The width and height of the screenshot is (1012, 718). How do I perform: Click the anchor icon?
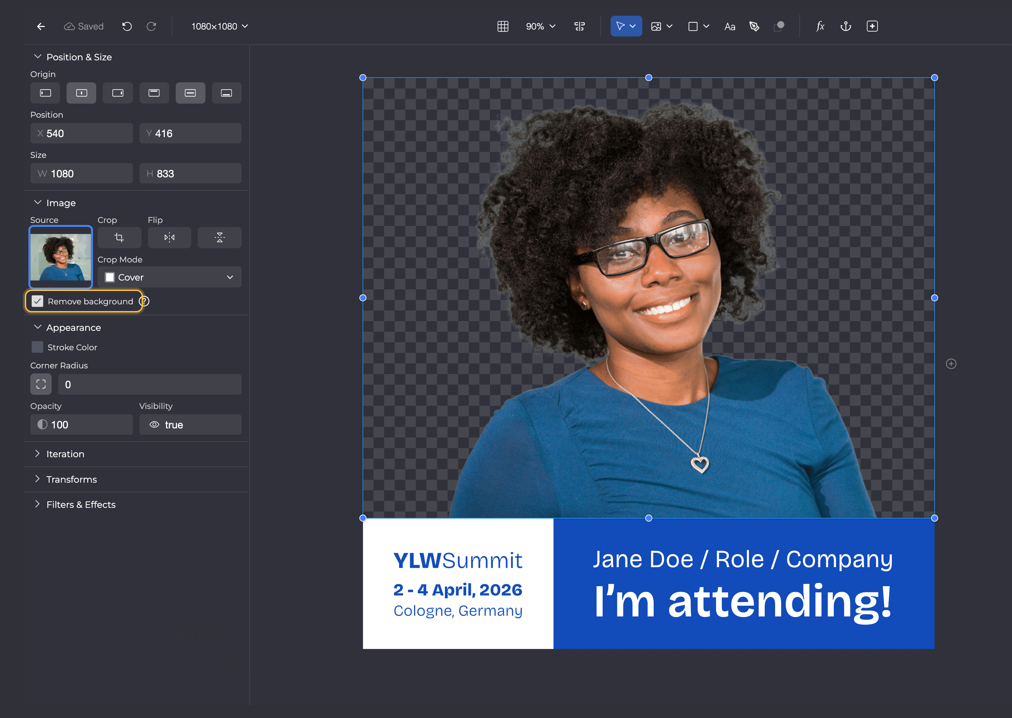click(846, 26)
